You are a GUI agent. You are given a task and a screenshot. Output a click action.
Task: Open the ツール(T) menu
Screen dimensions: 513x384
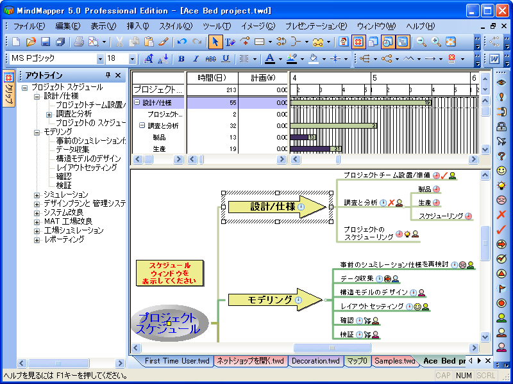coord(217,26)
